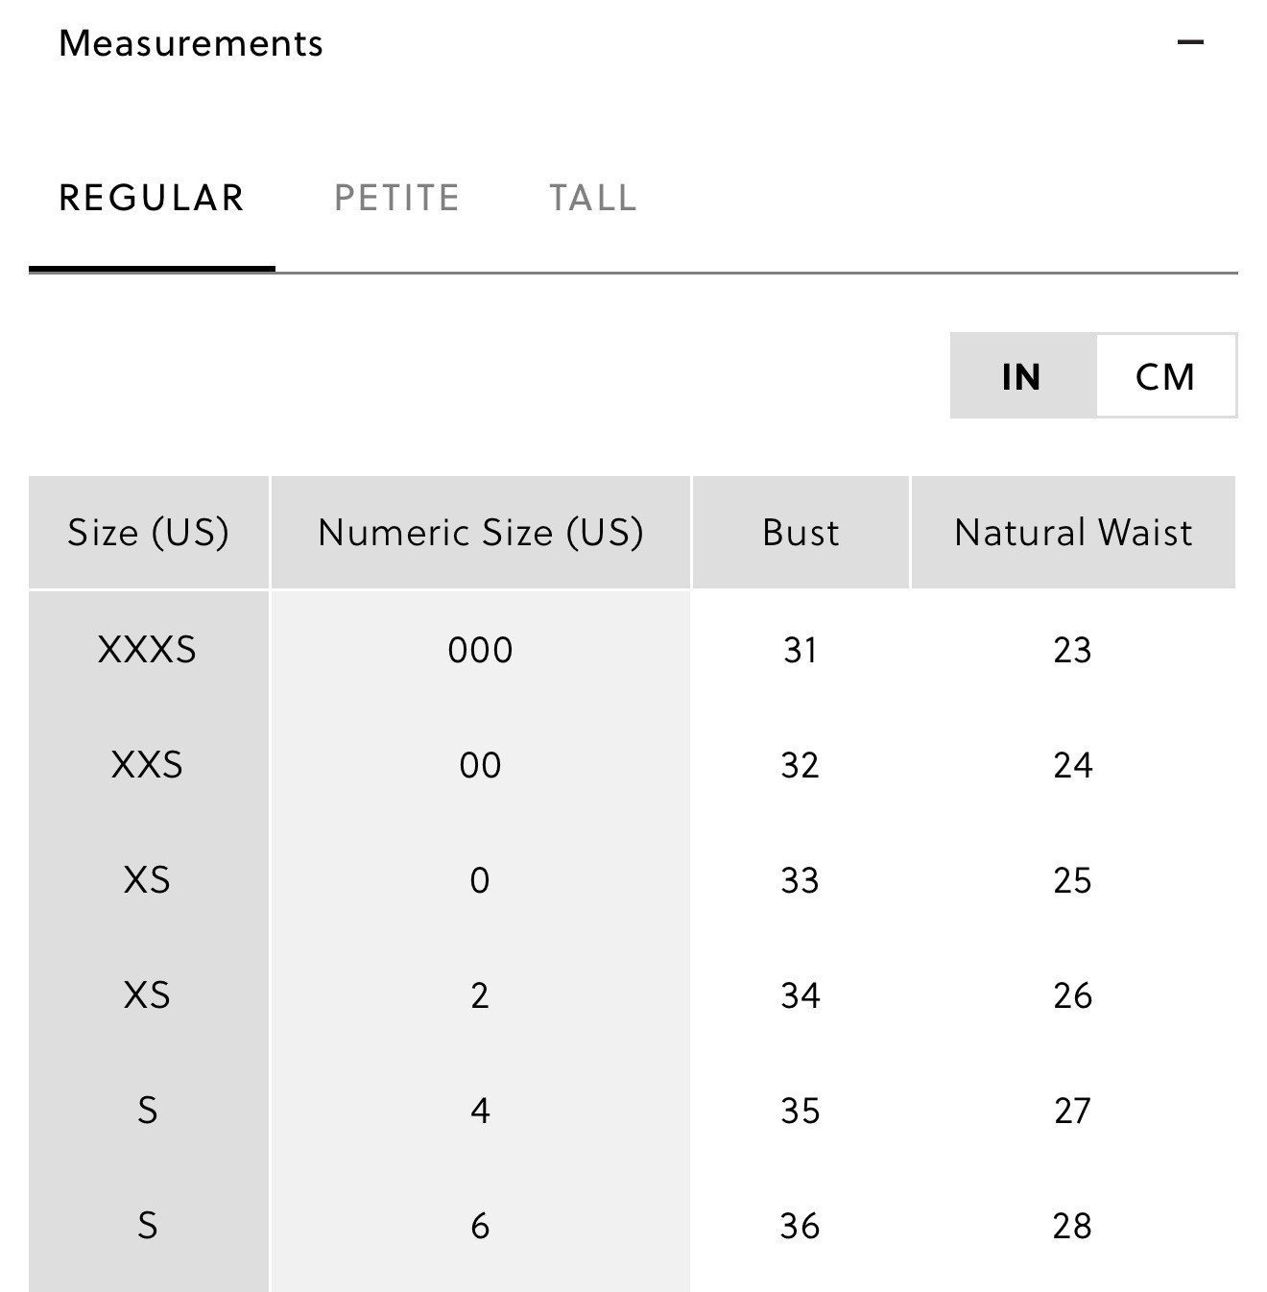
Task: Select the XXS size cell
Action: pos(148,765)
